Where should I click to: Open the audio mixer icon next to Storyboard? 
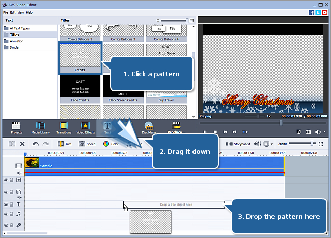click(257, 144)
